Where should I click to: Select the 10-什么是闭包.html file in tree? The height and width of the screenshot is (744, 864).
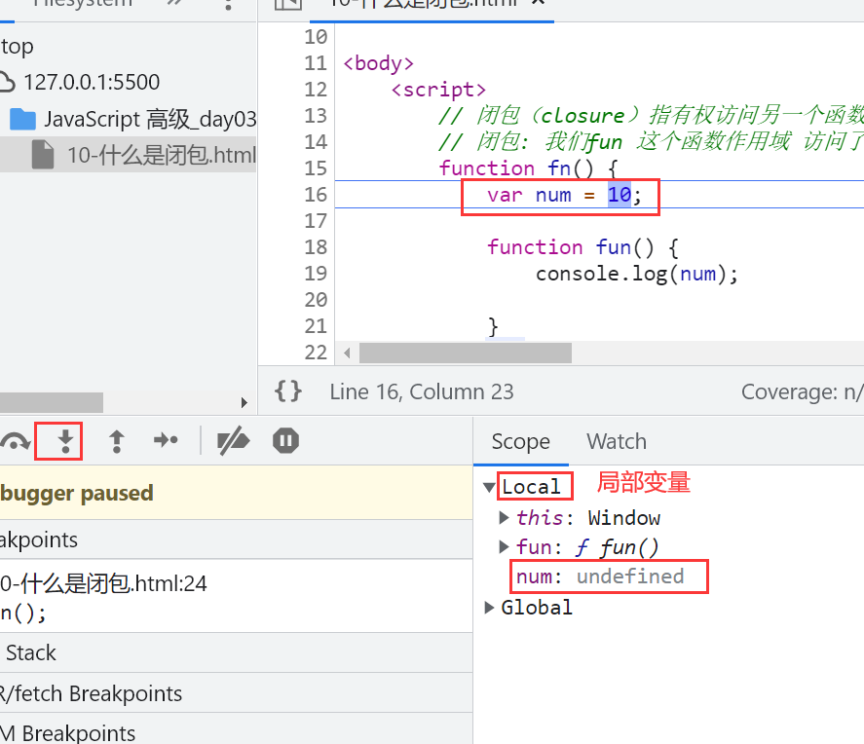[160, 155]
